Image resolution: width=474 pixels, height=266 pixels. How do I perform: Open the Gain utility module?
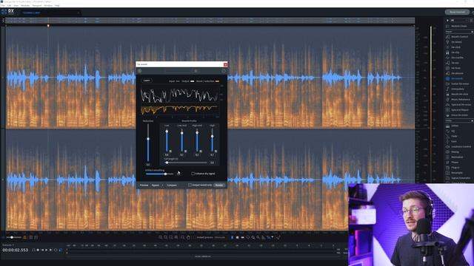pos(454,141)
